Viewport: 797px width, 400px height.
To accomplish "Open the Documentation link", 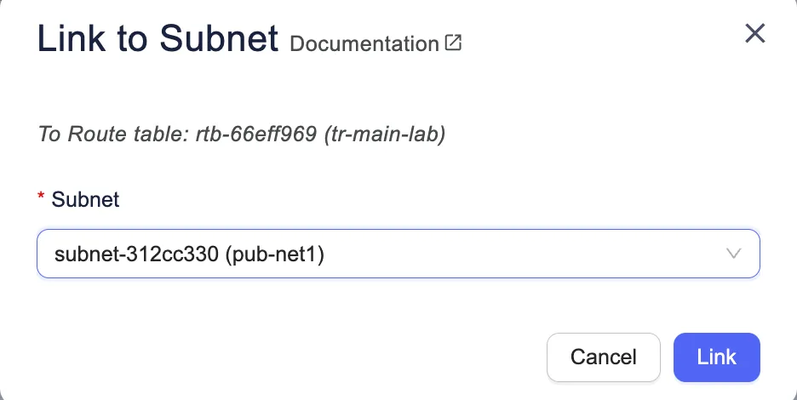I will tap(364, 43).
